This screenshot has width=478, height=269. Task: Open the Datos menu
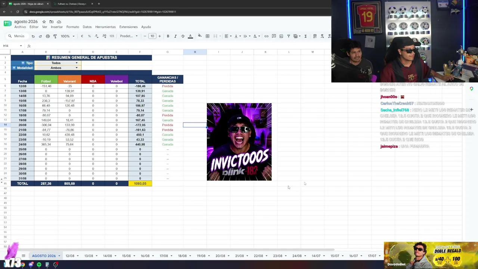point(87,27)
